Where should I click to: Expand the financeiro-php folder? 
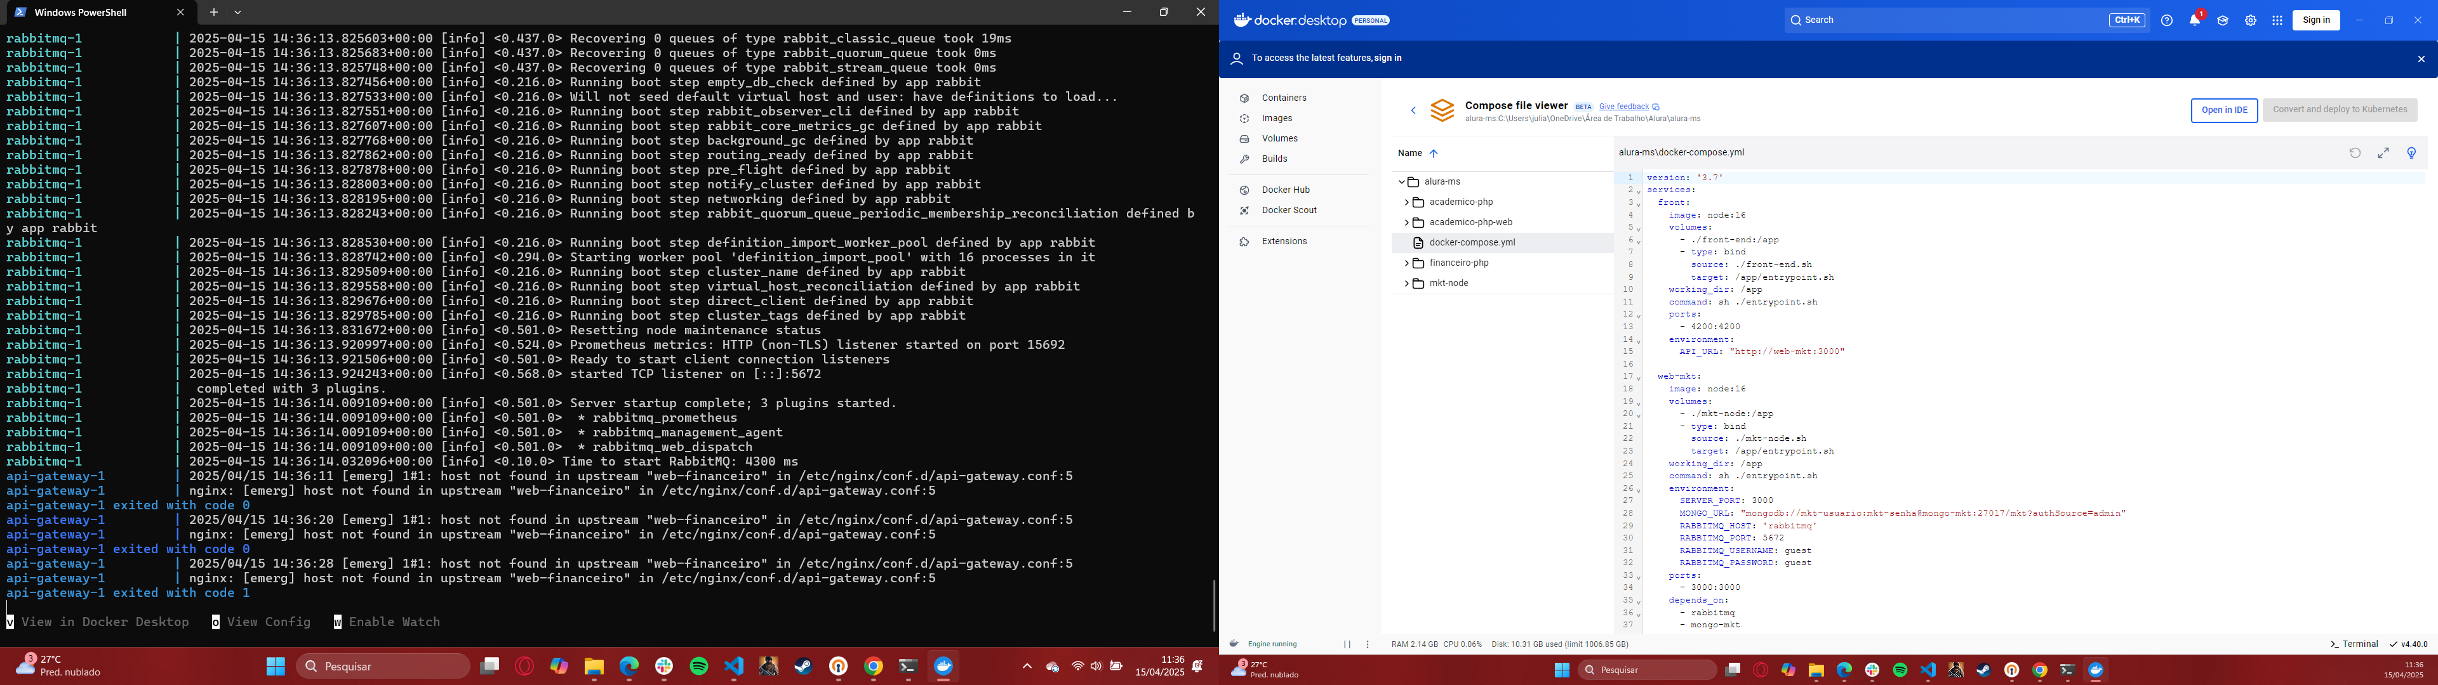point(1406,263)
